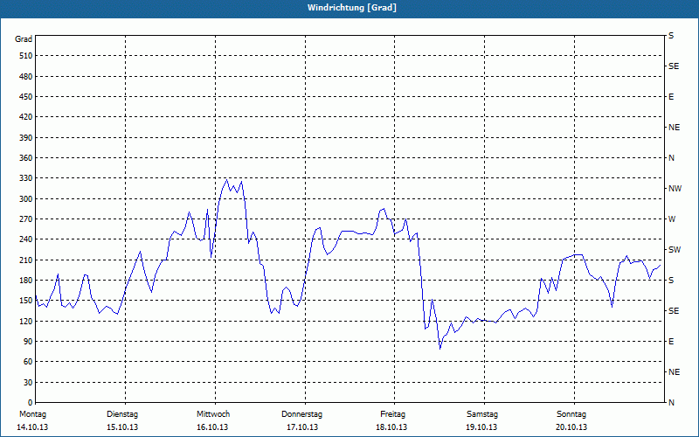This screenshot has height=437, width=699.
Task: Click the compass label NE beside 390
Action: coord(675,128)
